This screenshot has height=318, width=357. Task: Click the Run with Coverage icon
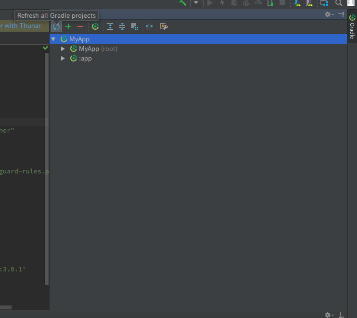(246, 3)
